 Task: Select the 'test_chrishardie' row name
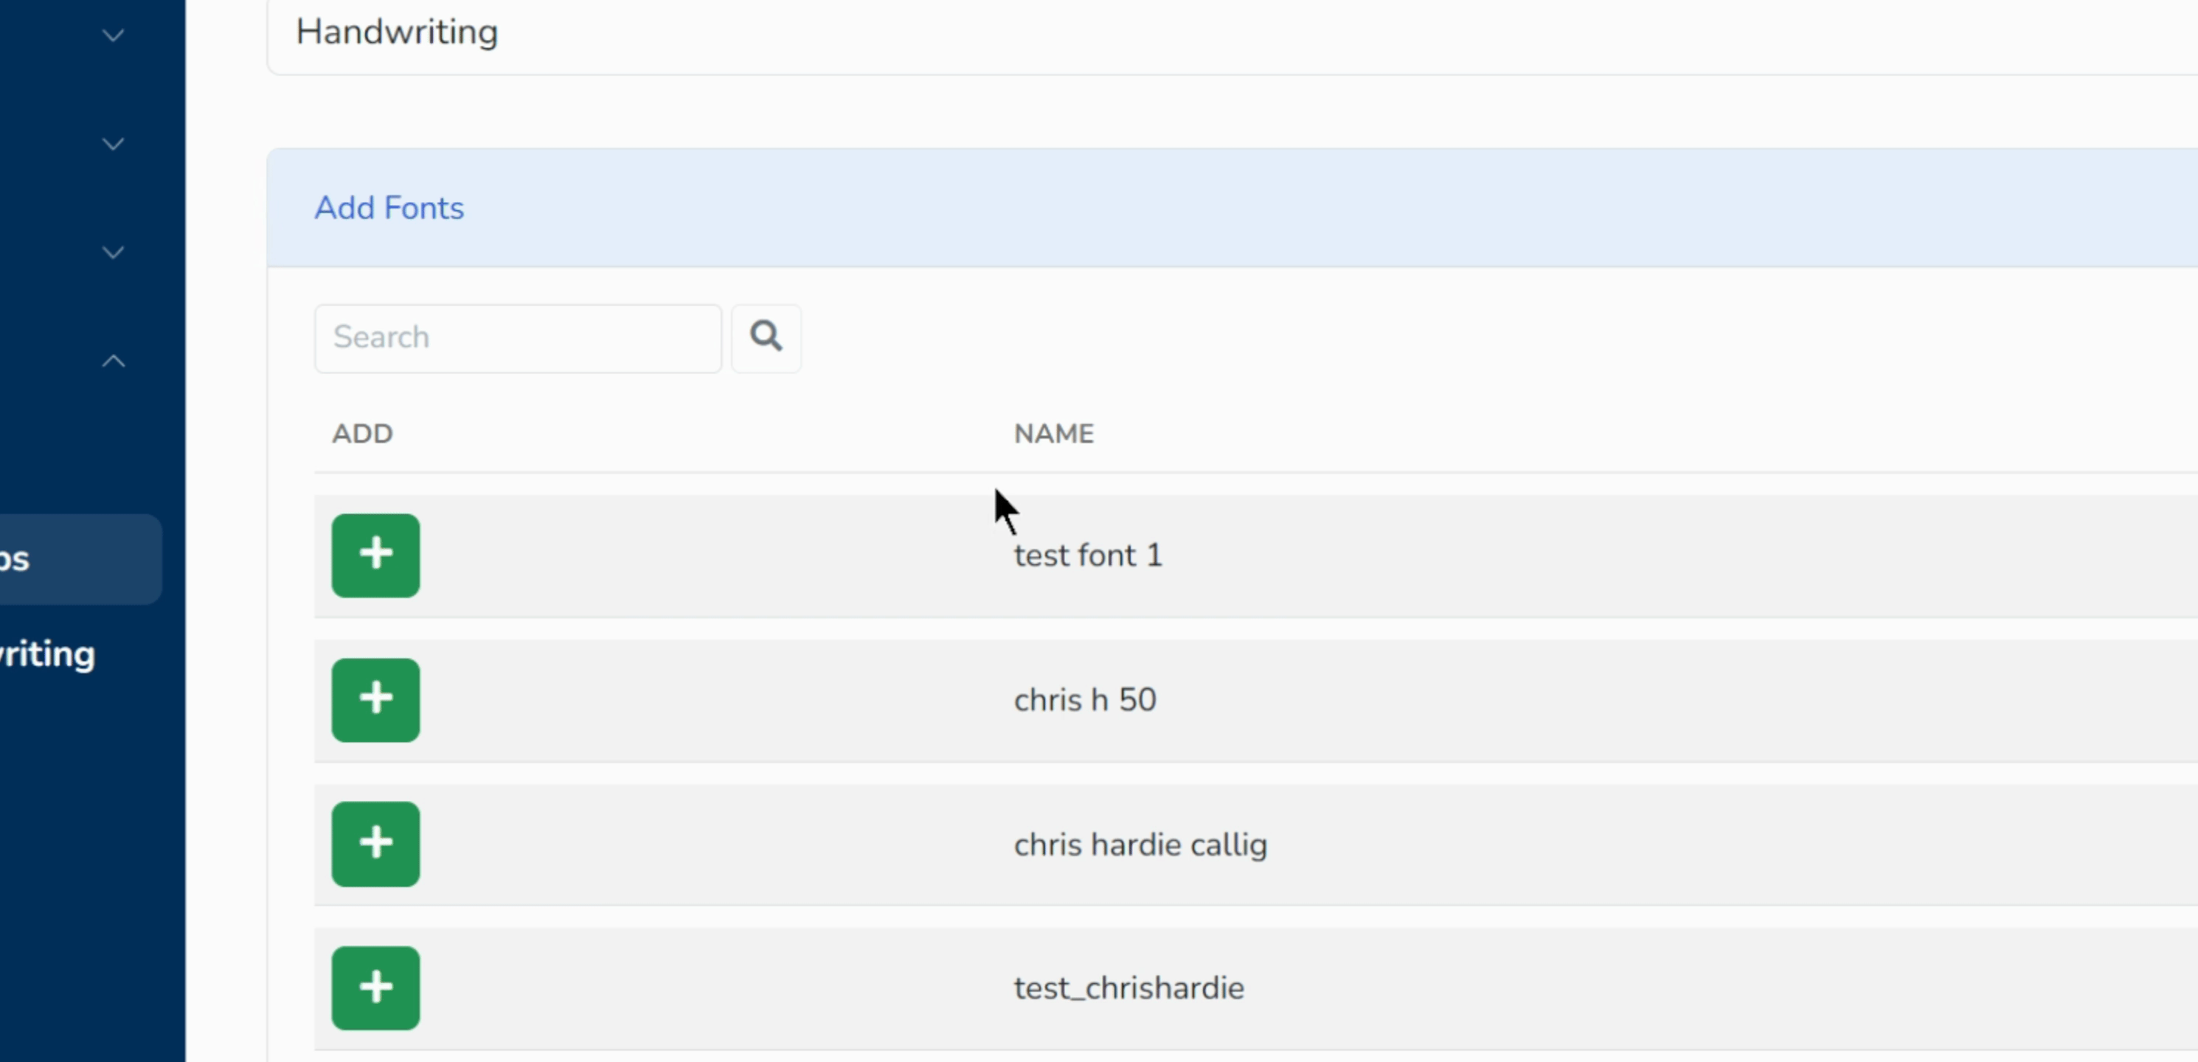(1128, 988)
